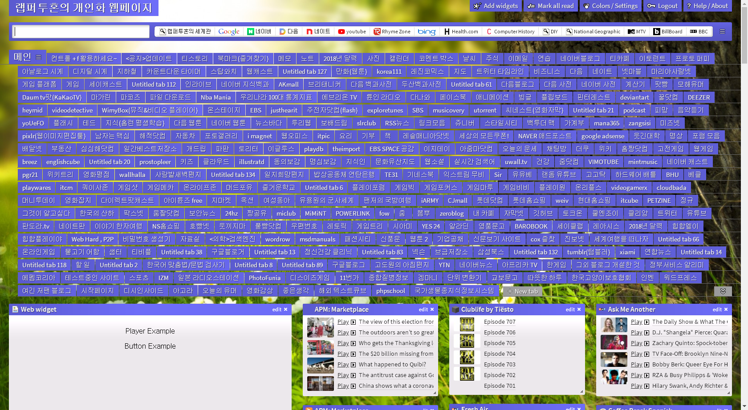Screen dimensions: 748x410
Task: Edit the Ask Me Another widget
Action: (717, 310)
